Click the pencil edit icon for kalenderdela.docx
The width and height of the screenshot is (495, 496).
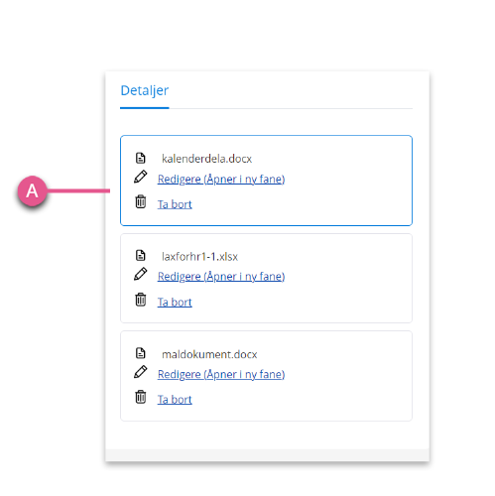141,177
